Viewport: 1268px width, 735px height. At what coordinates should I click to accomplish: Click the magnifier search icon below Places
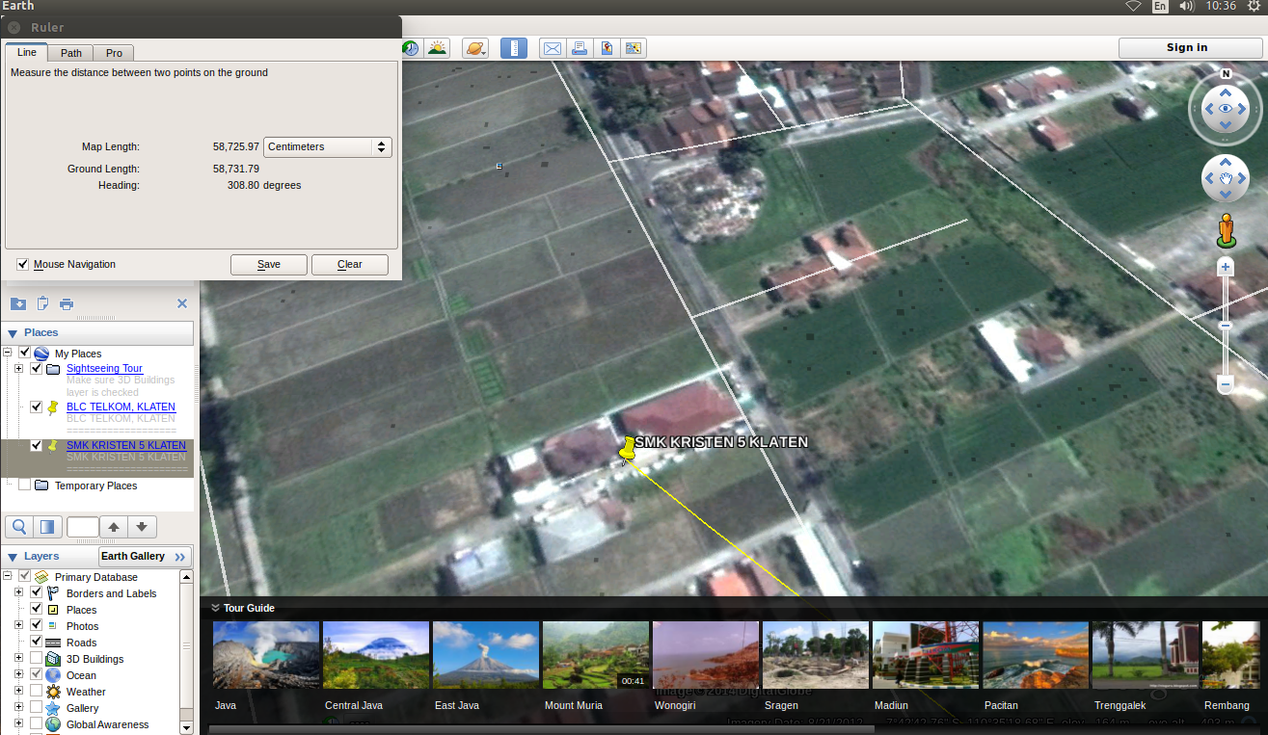(x=18, y=527)
